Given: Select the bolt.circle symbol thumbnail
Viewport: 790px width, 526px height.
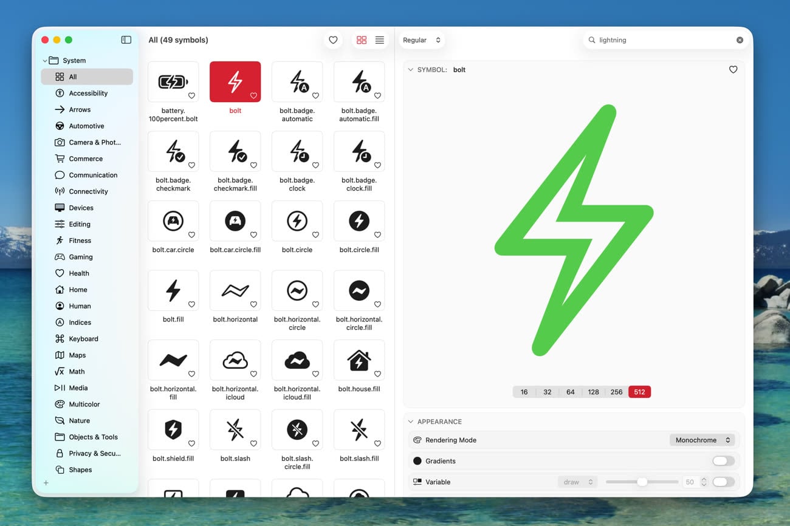Looking at the screenshot, I should [x=297, y=221].
